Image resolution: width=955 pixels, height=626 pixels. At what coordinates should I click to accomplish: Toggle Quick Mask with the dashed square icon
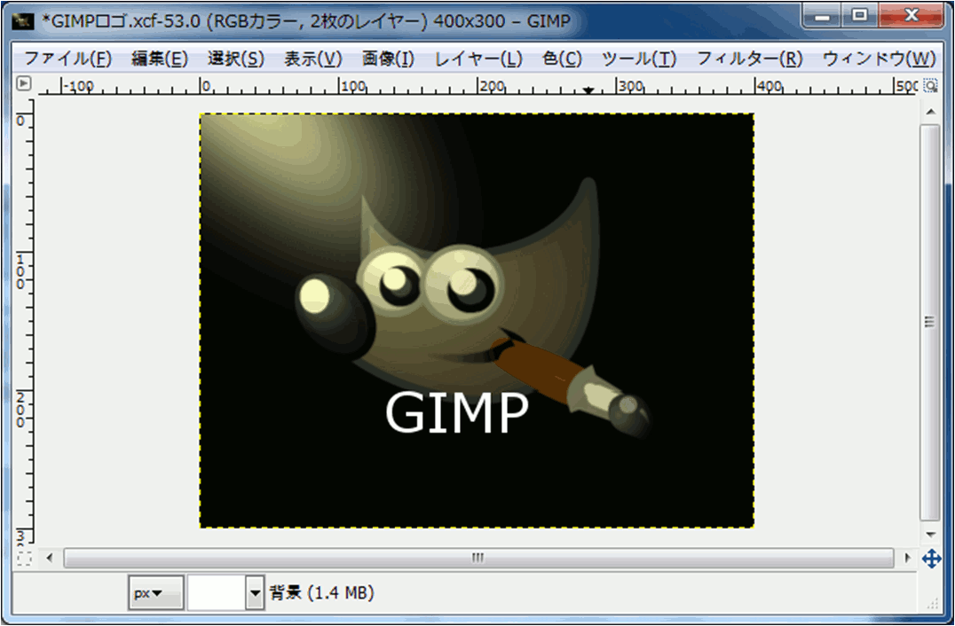tap(24, 559)
